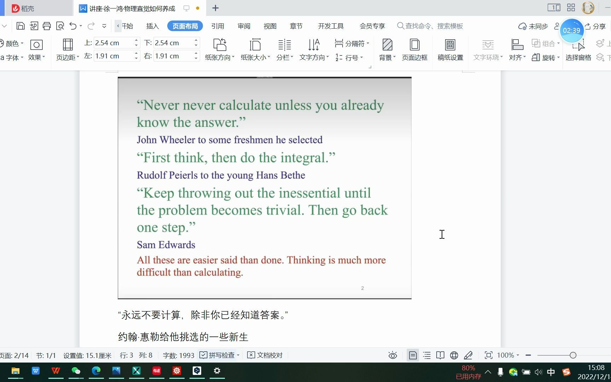Screen dimensions: 611x382
Task: Open the View (视图) tab
Action: tap(270, 26)
